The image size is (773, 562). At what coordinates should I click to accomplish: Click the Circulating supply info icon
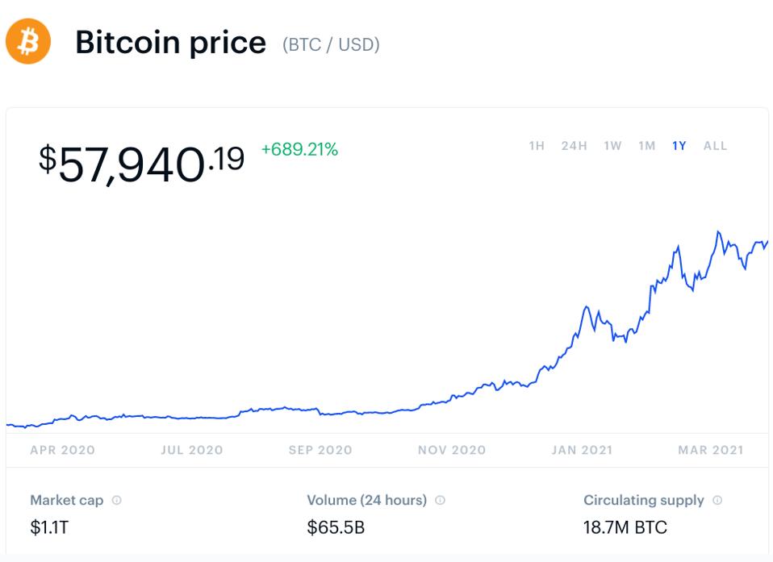[x=717, y=500]
